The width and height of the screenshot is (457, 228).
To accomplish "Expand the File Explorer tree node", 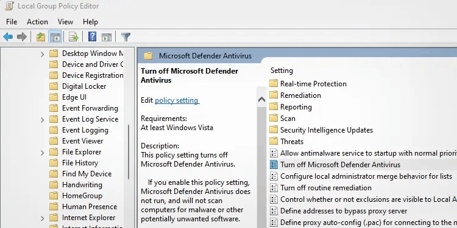I will pyautogui.click(x=42, y=153).
